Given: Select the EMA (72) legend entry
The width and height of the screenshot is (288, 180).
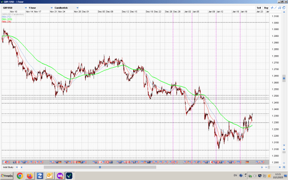Looking at the screenshot, I should (x=6, y=17).
